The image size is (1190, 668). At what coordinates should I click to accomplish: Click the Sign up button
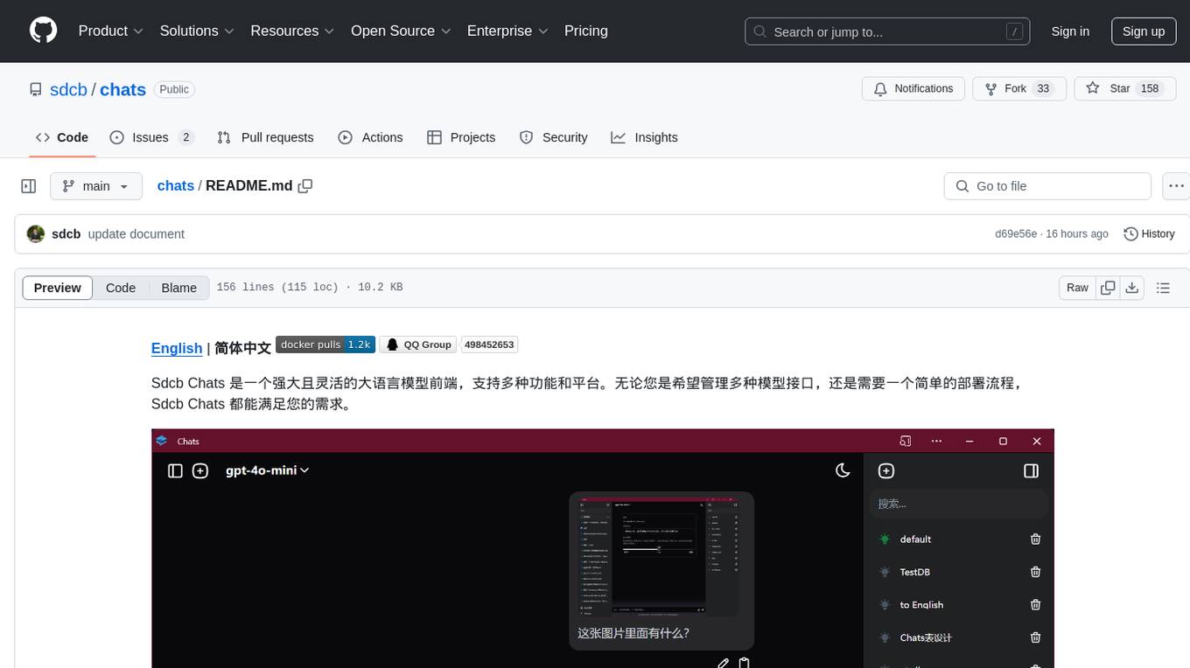pos(1144,31)
